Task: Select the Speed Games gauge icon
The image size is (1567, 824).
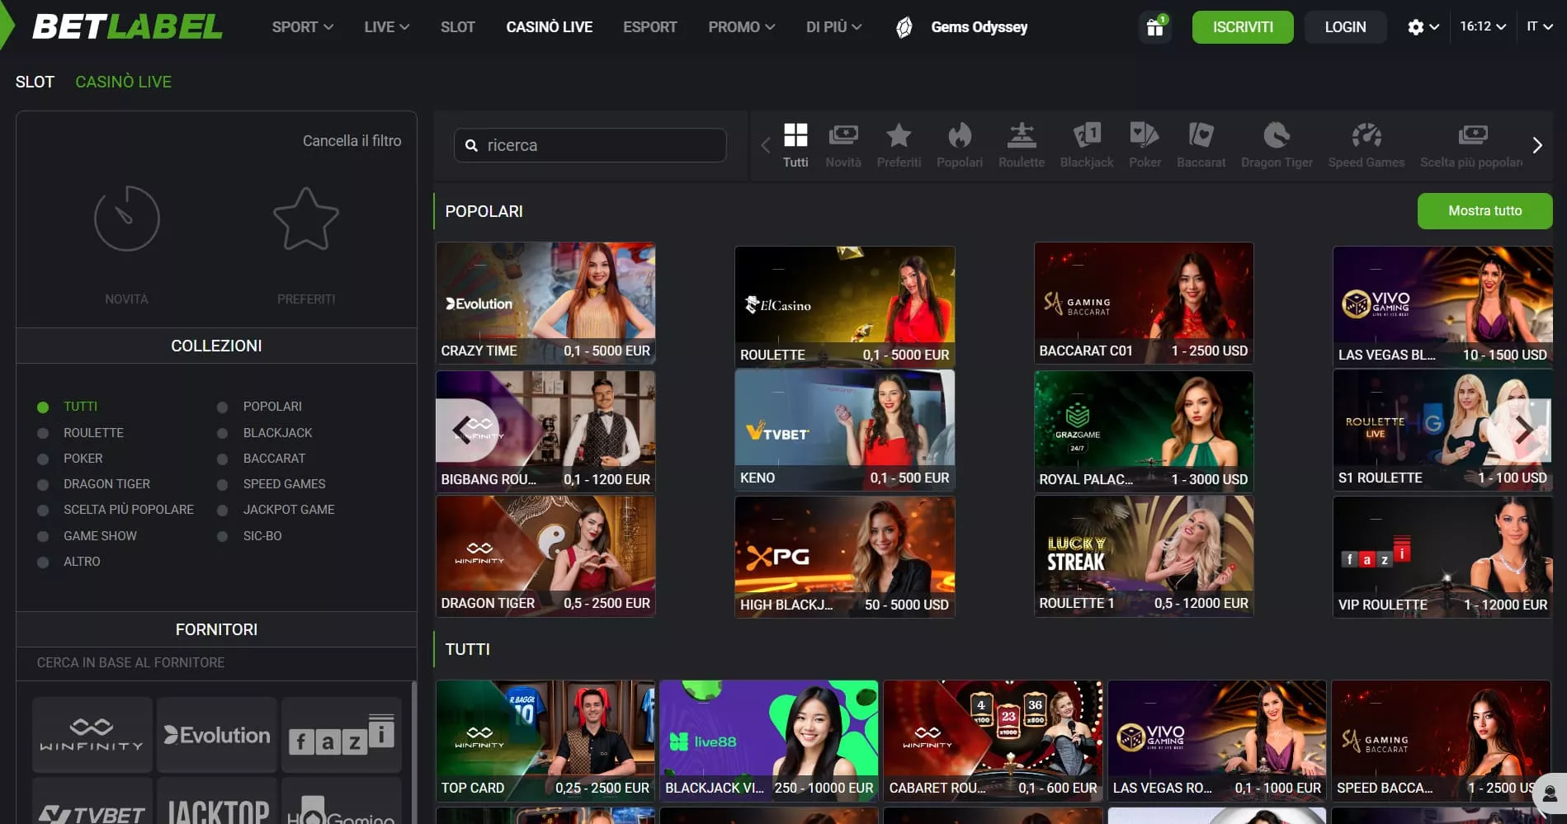Action: pos(1366,135)
